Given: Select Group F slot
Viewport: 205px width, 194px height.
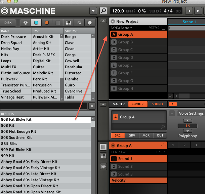Looking at the screenshot, I should click(x=138, y=73).
